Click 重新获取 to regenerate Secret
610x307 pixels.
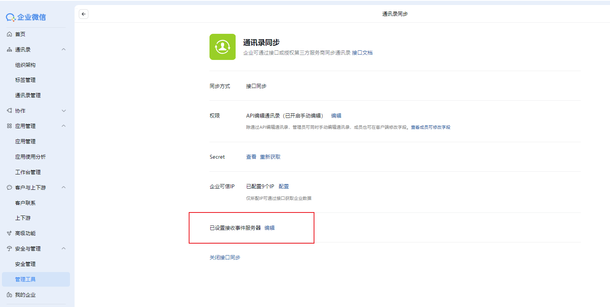coord(270,157)
